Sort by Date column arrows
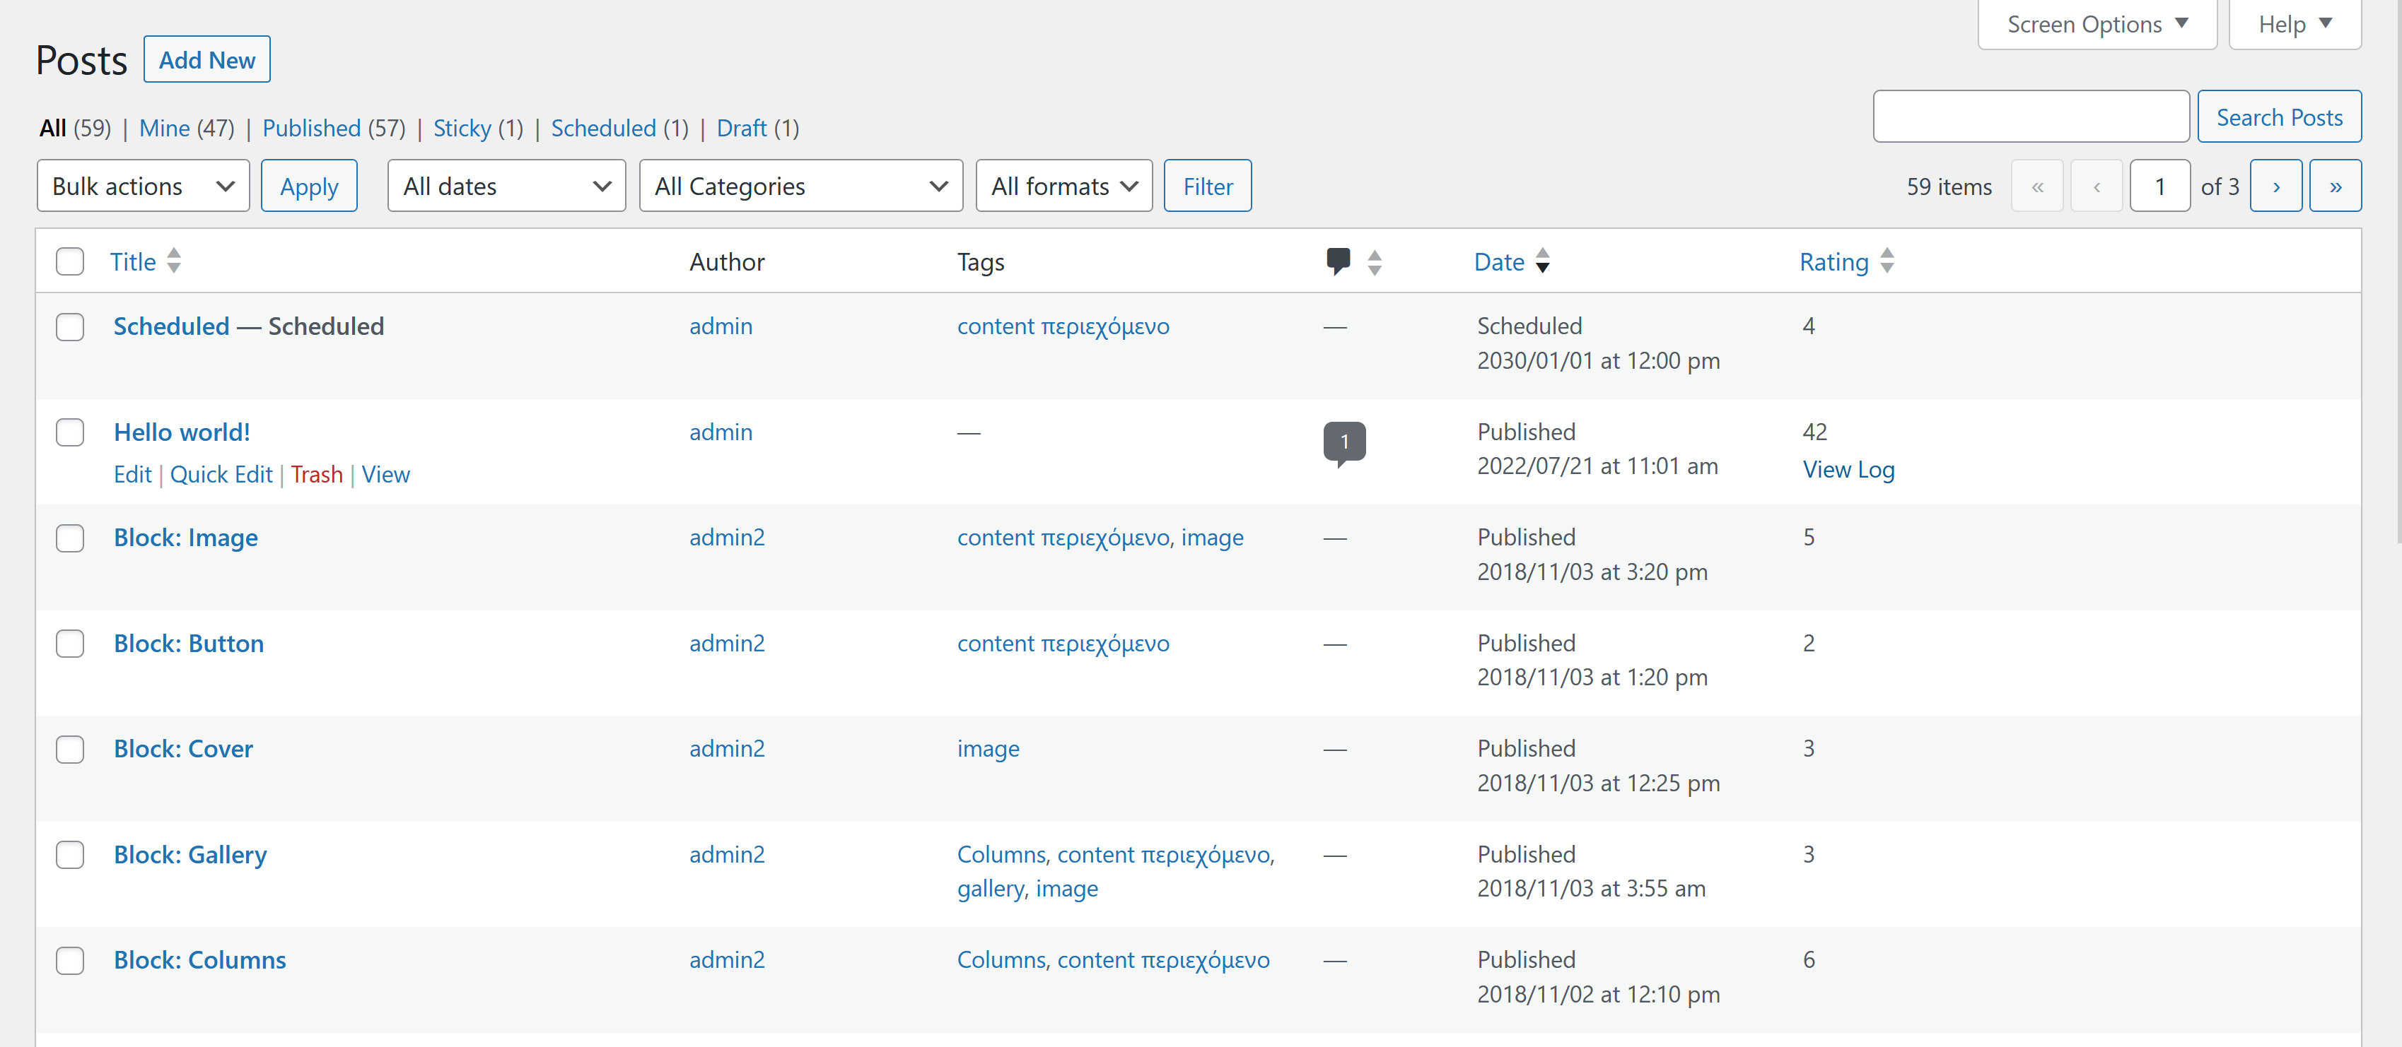 [x=1542, y=261]
